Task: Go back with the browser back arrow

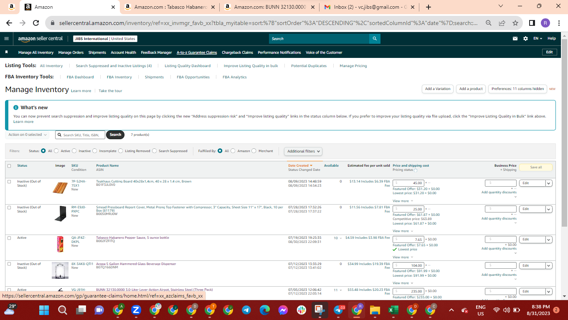Action: pyautogui.click(x=9, y=23)
